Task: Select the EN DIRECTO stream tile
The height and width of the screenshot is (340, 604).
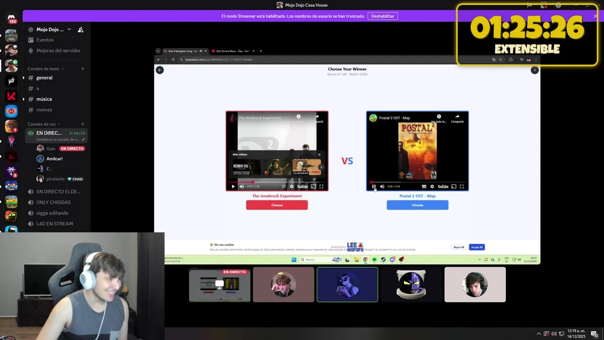Action: point(220,284)
